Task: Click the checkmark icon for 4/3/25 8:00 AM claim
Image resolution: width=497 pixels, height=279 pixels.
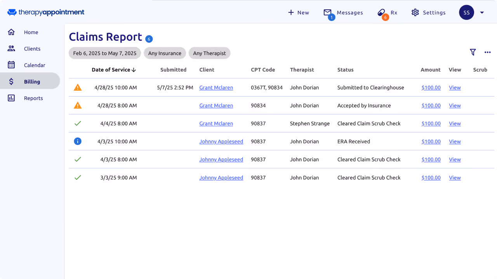Action: [x=78, y=159]
